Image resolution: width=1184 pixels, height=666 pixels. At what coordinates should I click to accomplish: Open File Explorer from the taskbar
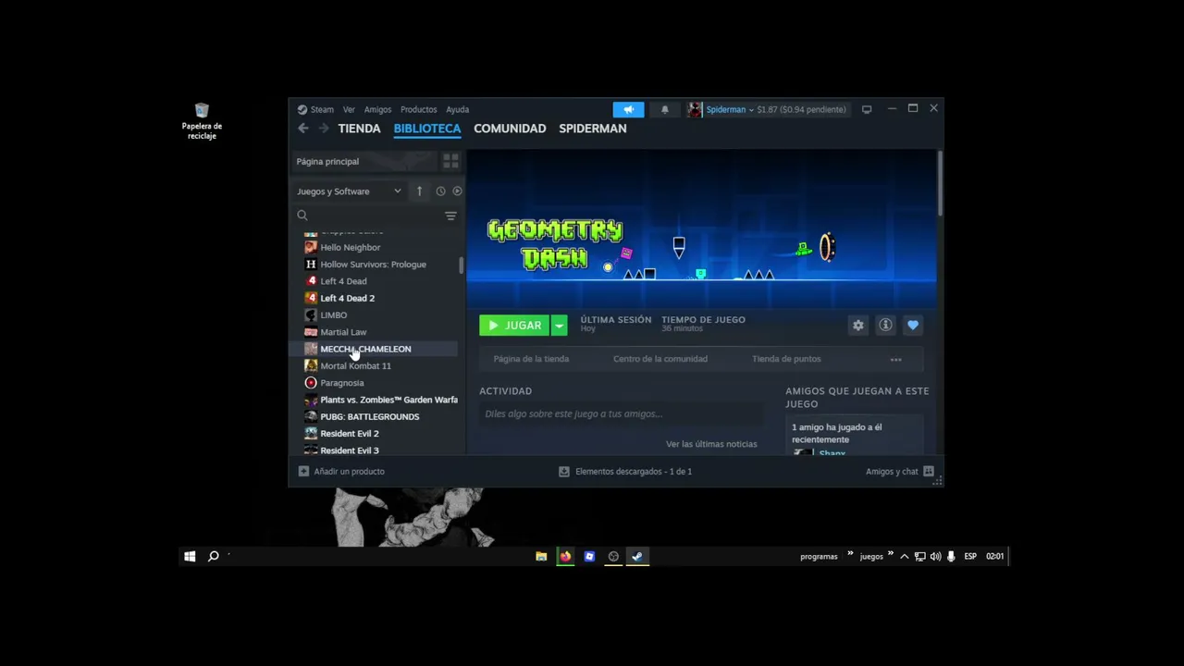tap(541, 556)
